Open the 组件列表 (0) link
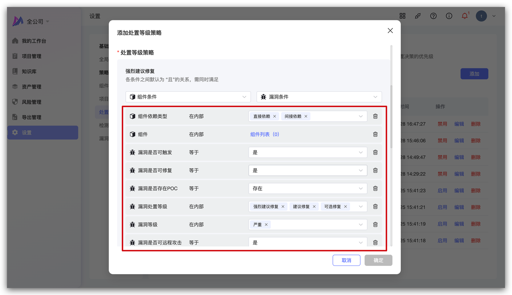The image size is (512, 295). [264, 134]
